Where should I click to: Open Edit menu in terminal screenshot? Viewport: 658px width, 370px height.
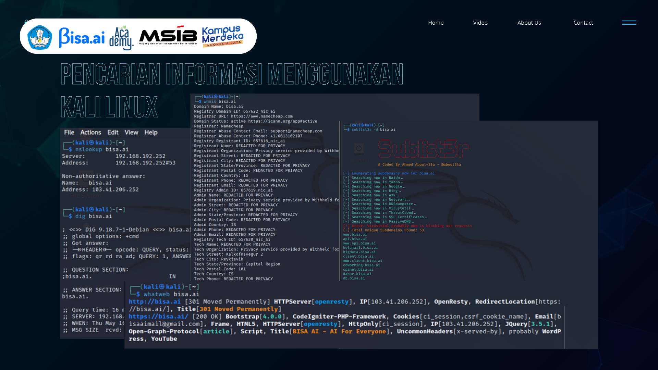(x=113, y=132)
